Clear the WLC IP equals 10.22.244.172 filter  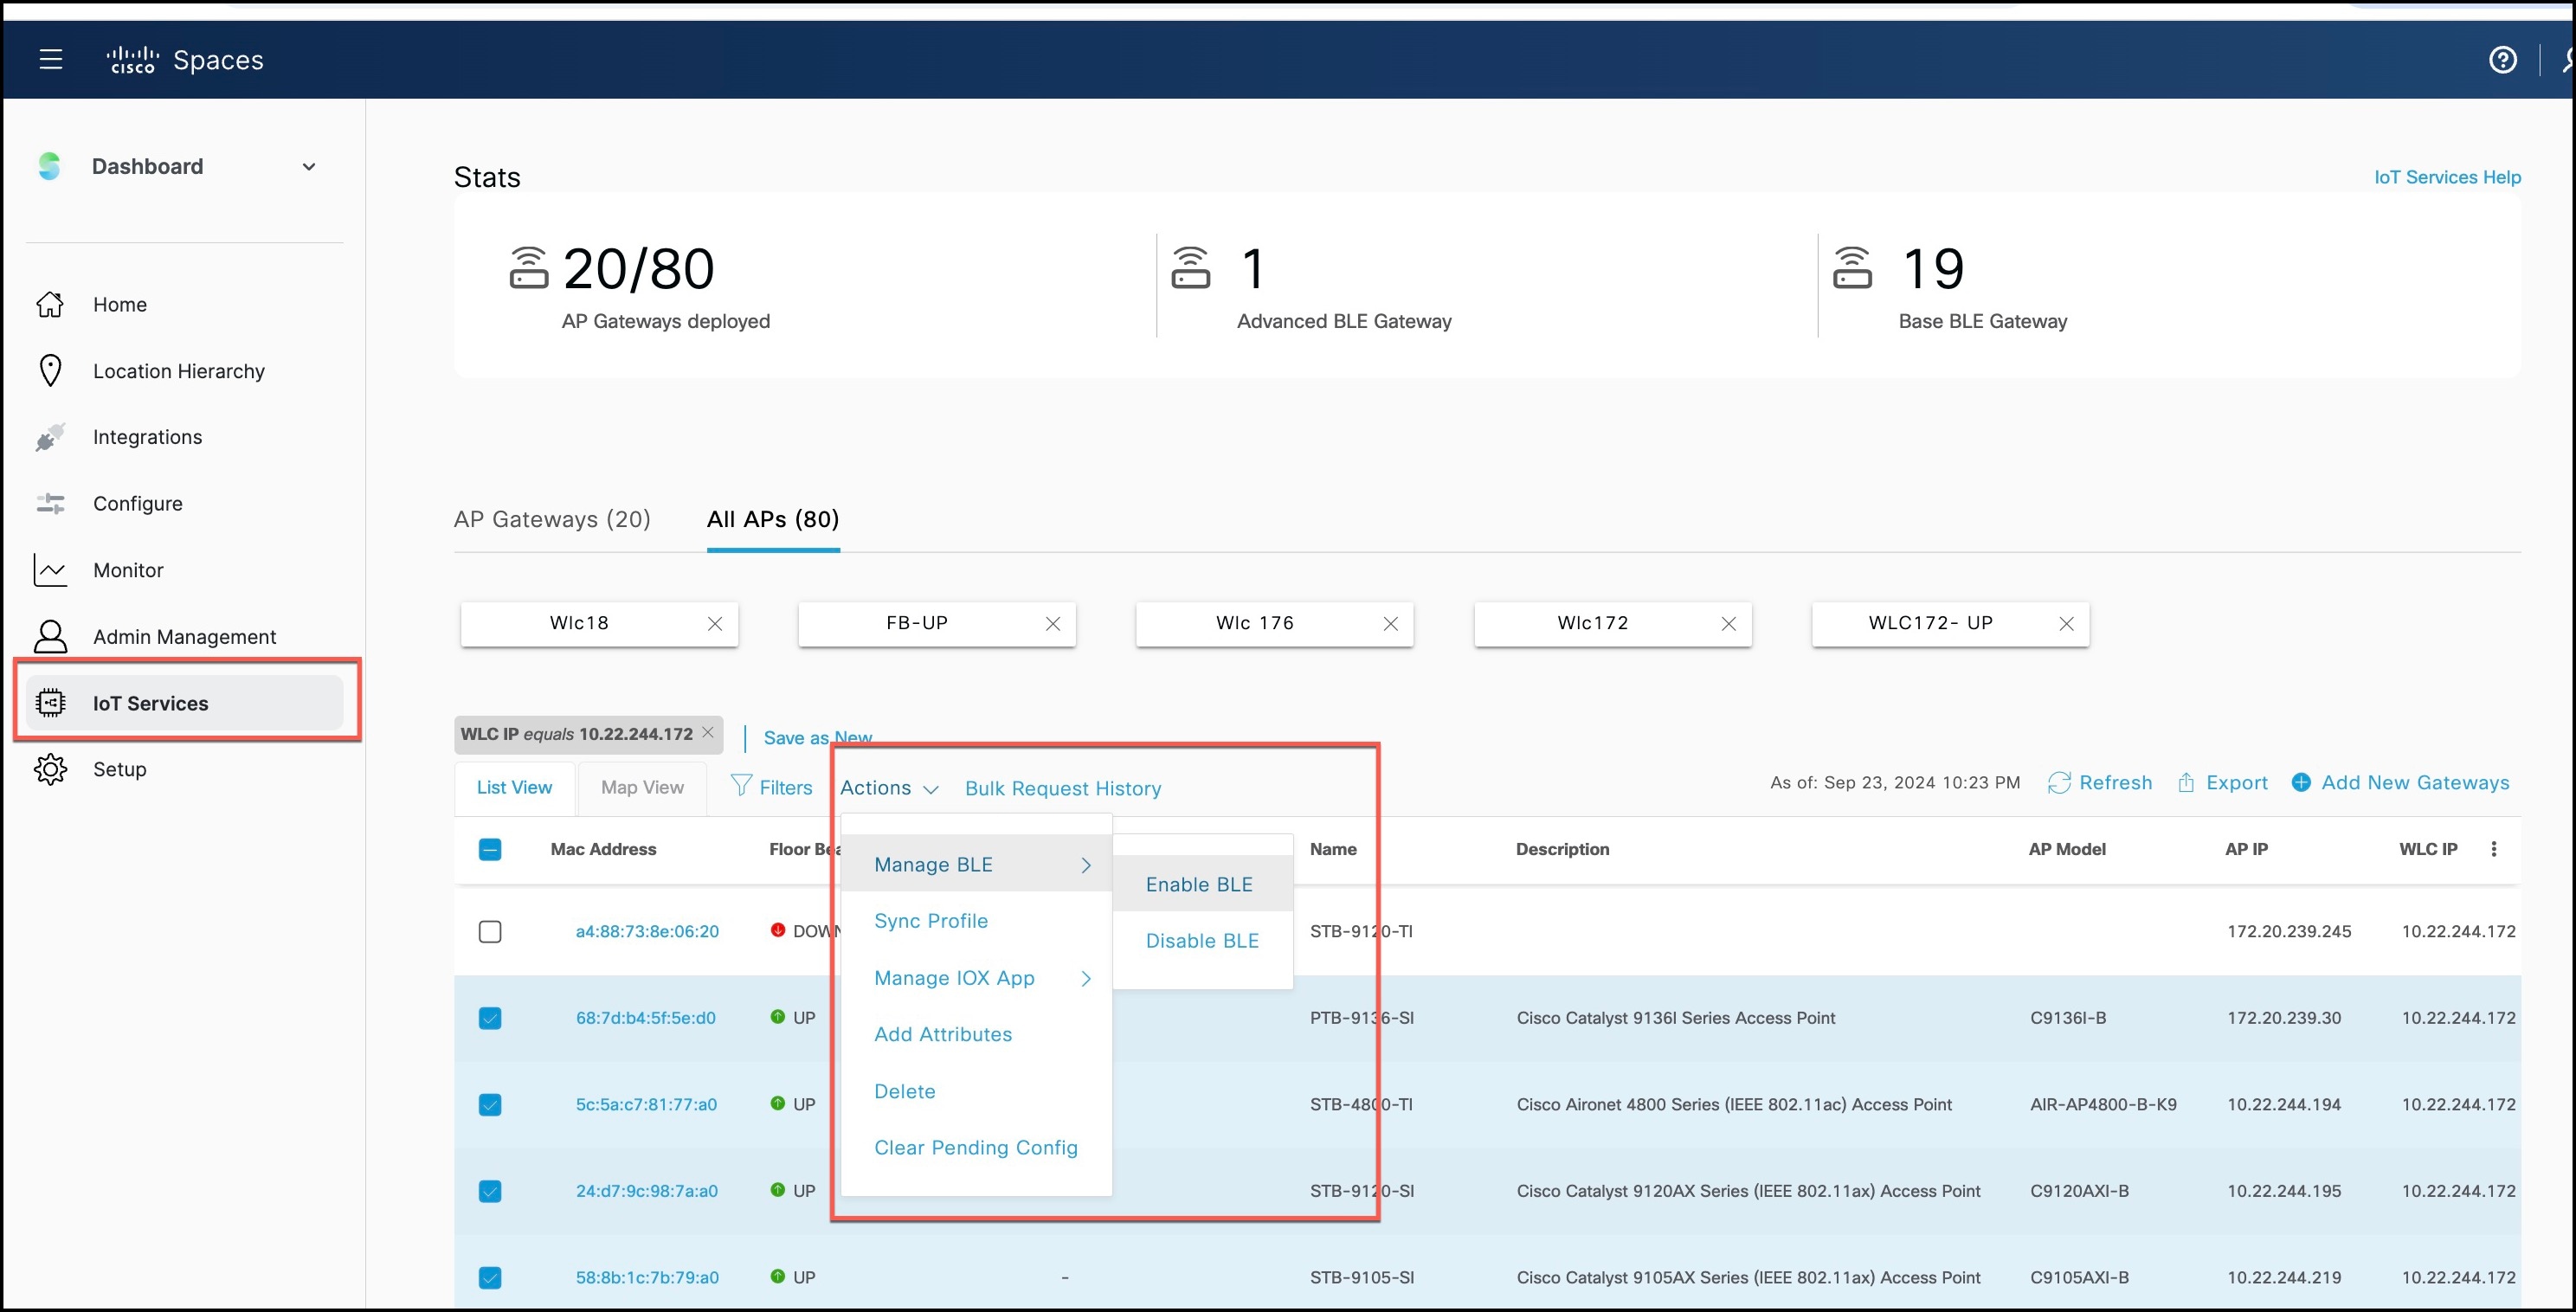(x=708, y=732)
